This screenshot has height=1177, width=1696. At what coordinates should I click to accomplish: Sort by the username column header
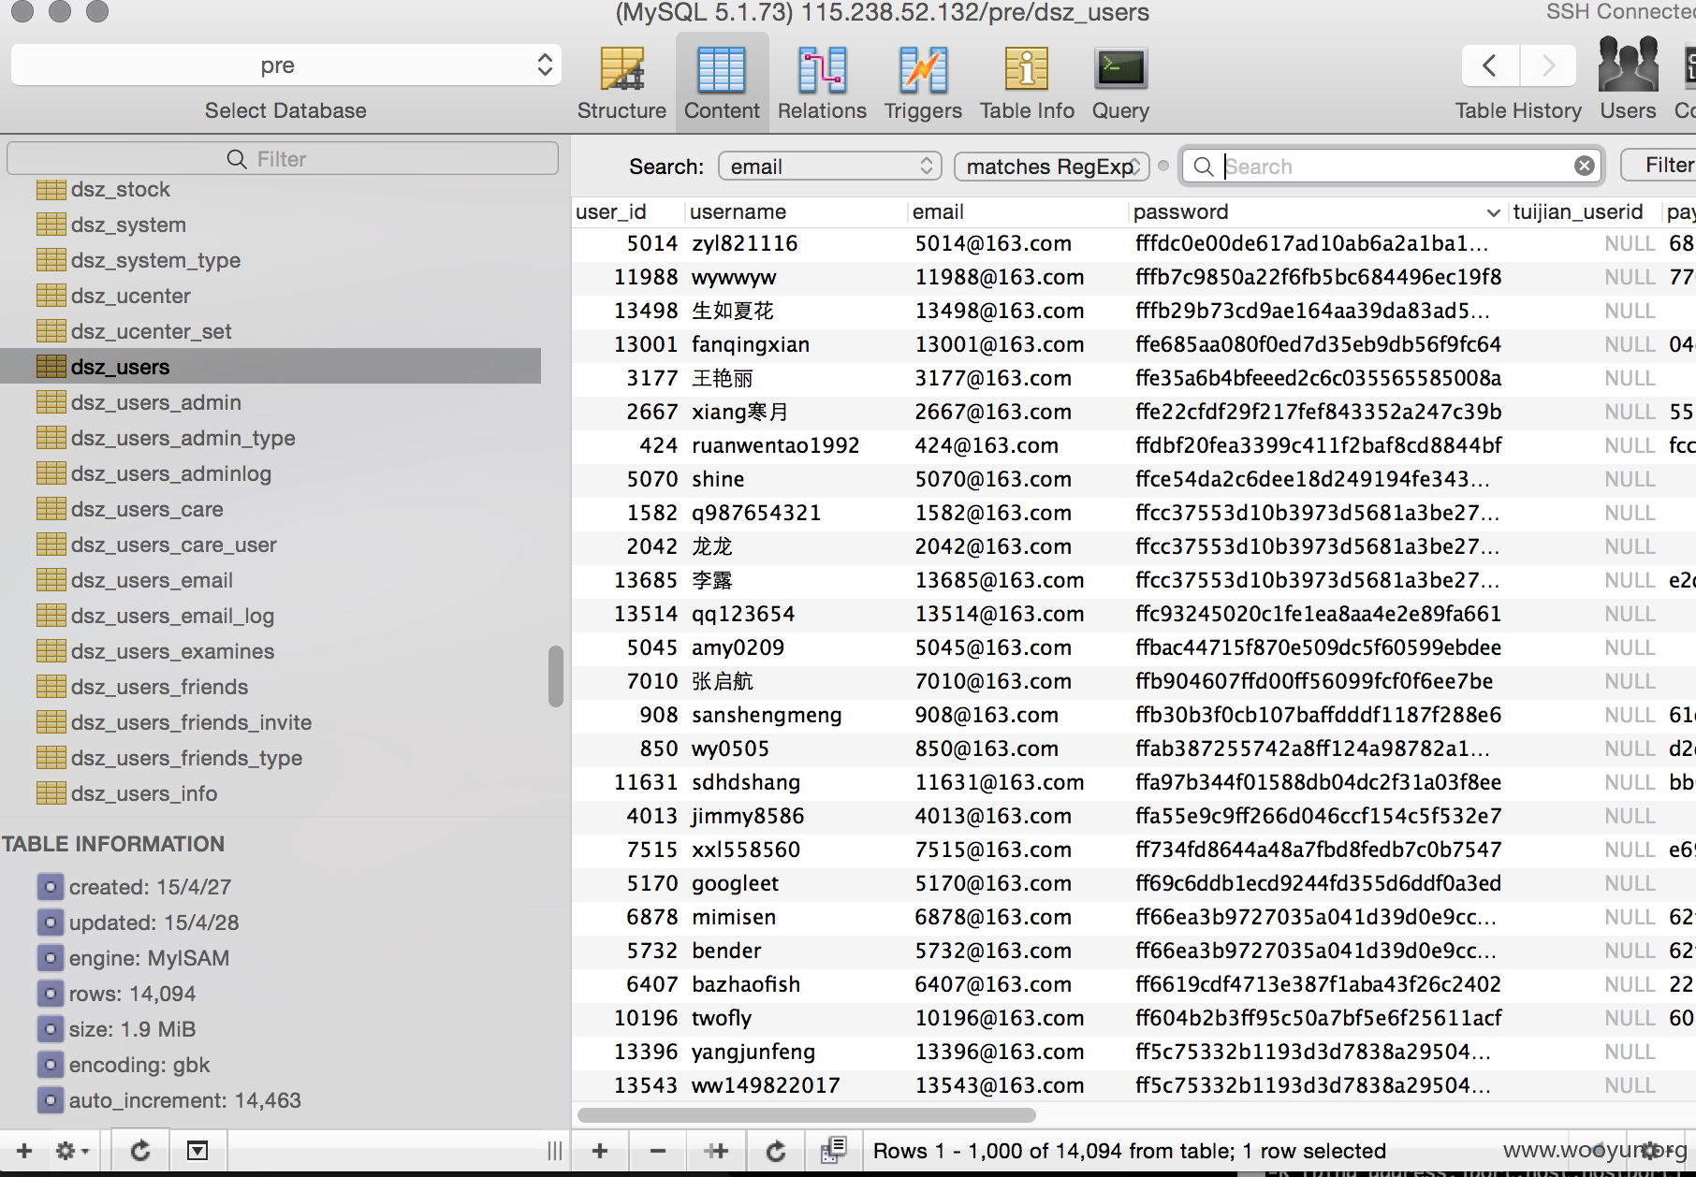[x=796, y=212]
